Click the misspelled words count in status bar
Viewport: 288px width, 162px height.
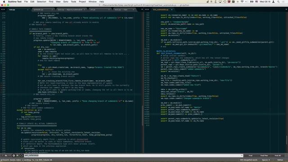tap(249, 160)
